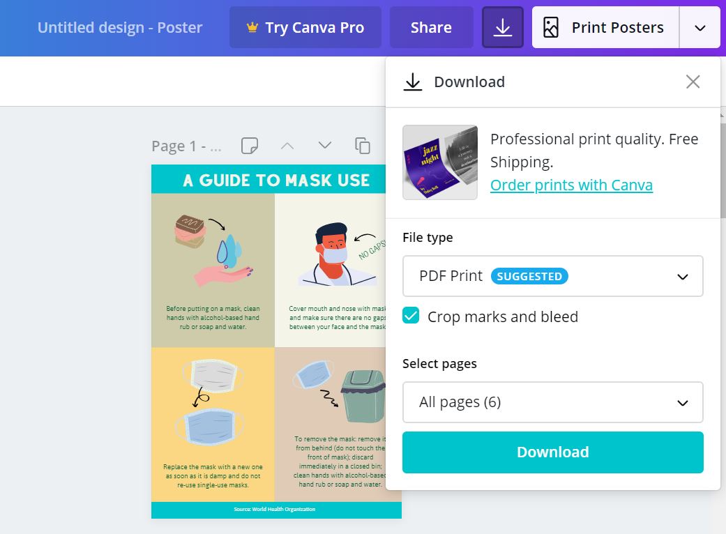Open the File type PDF Print dropdown
This screenshot has width=726, height=534.
(x=552, y=276)
